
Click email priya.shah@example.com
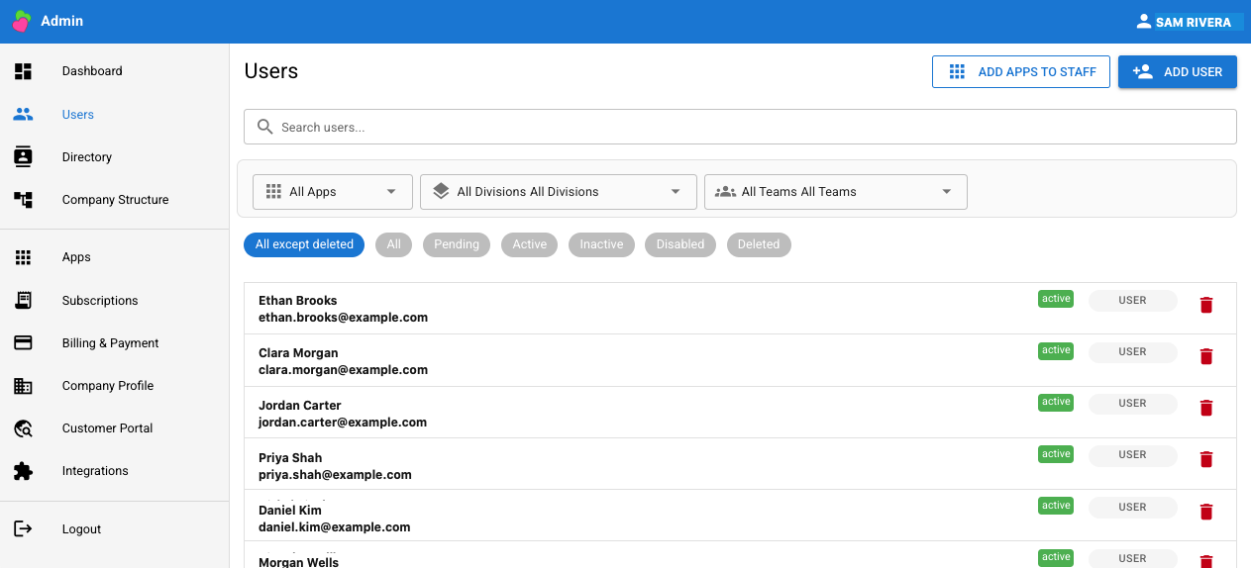(335, 475)
